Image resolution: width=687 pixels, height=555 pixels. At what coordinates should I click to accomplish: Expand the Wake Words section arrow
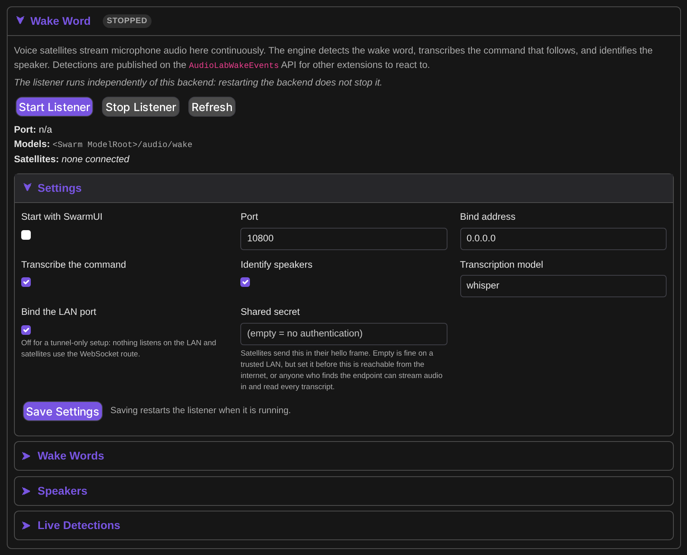(x=26, y=456)
